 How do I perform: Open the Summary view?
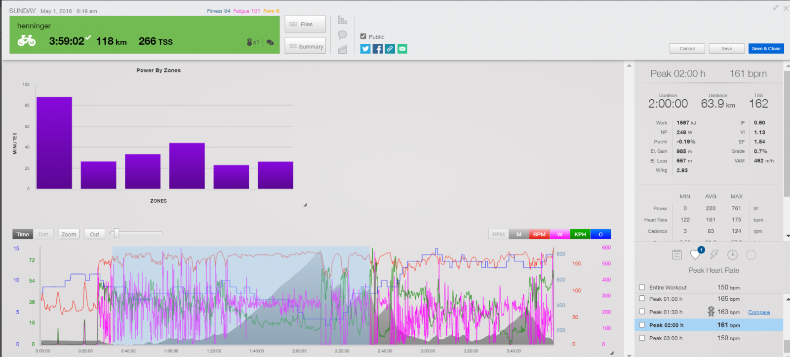pyautogui.click(x=305, y=46)
